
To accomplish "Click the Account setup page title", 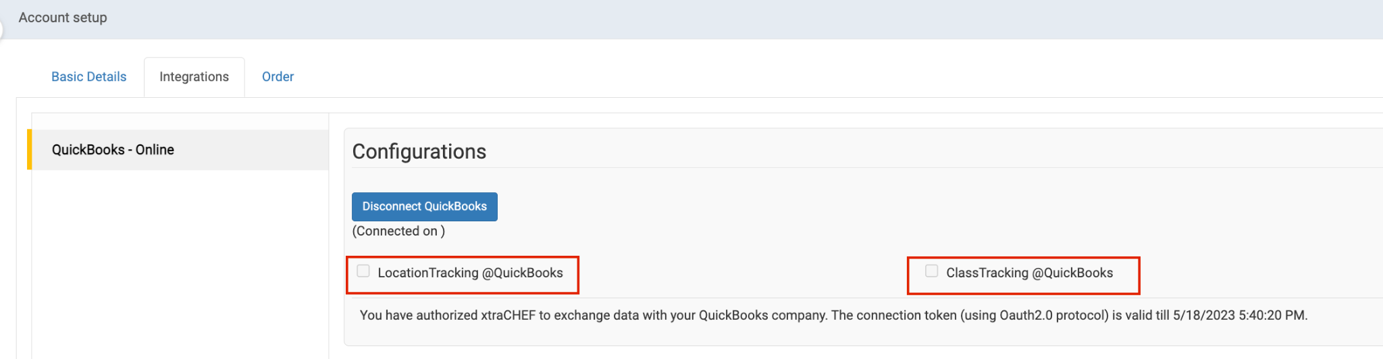I will [63, 18].
